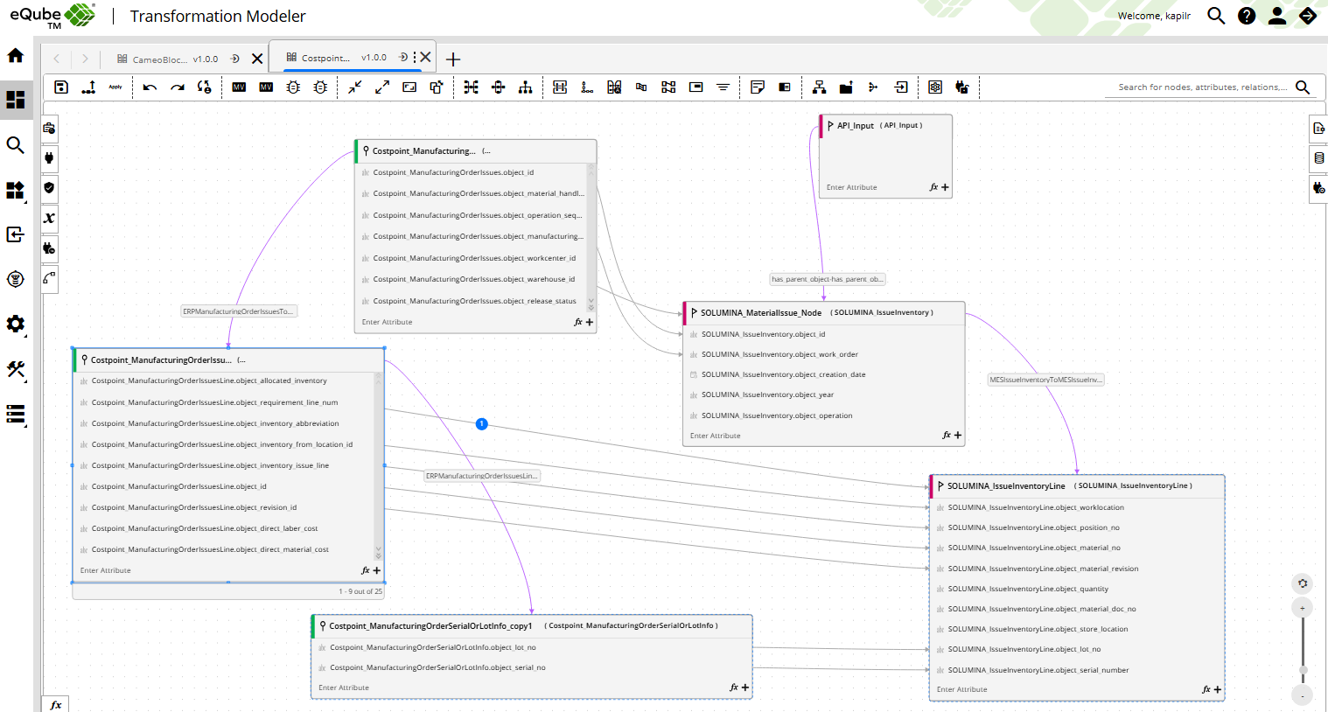Open the three-dot menu on Costpoint tab
This screenshot has width=1328, height=712.
click(x=415, y=58)
